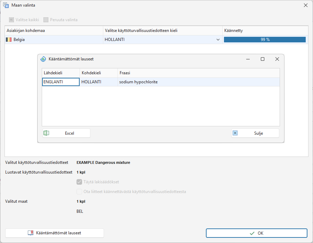
Task: Toggle the Täytä lakisäädökset checkbox
Action: [79, 182]
